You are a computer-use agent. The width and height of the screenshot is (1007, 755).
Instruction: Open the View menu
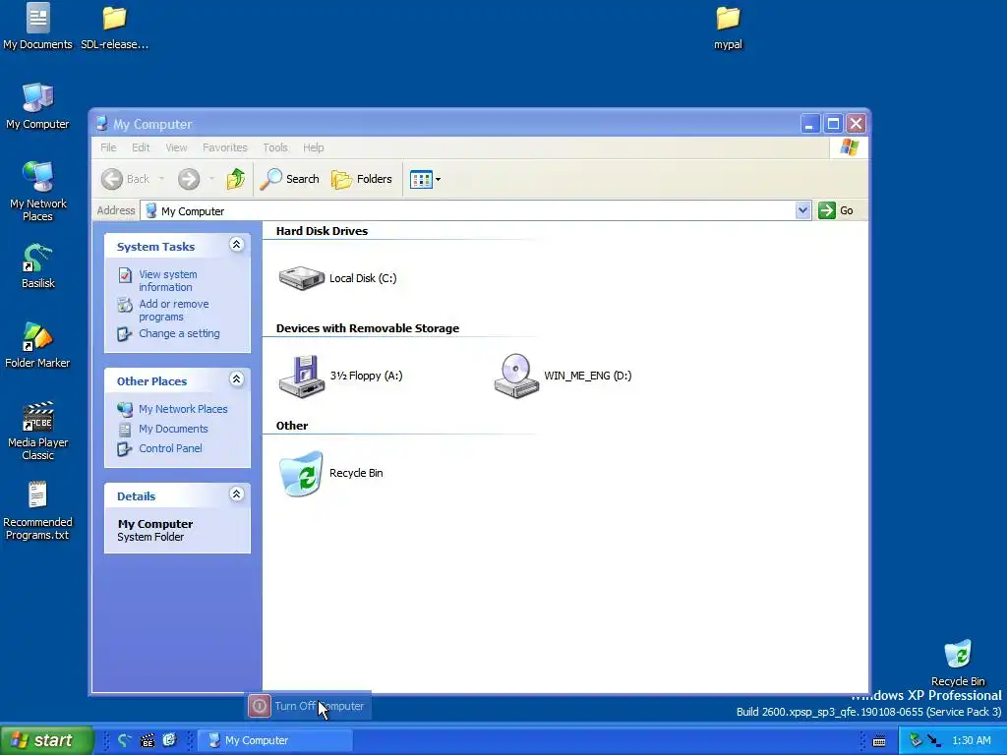click(176, 147)
